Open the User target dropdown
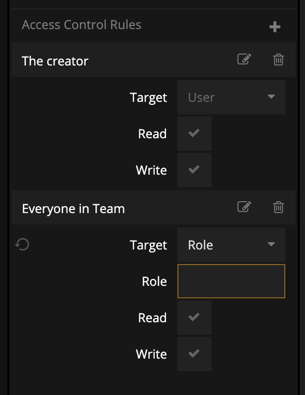 click(x=231, y=97)
